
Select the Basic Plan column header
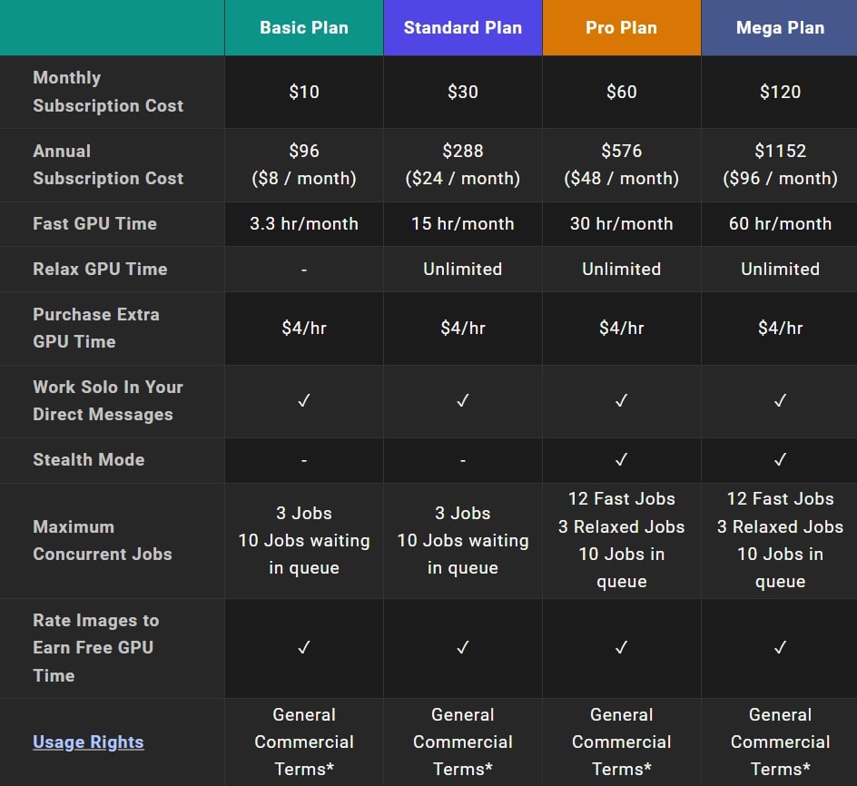304,28
